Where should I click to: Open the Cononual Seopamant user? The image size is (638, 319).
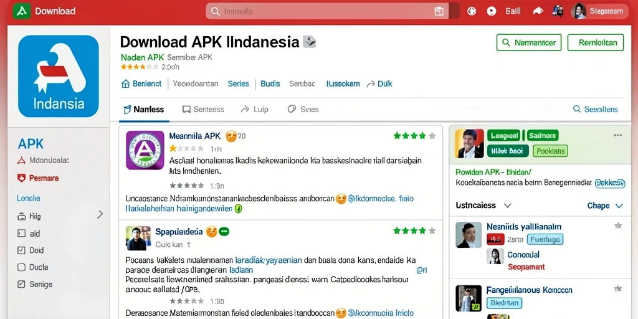[526, 260]
